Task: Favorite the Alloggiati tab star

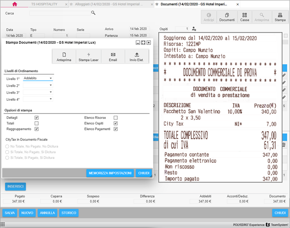Action: point(71,4)
